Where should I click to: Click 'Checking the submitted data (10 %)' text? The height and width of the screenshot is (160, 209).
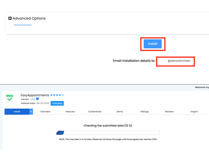(x=108, y=126)
